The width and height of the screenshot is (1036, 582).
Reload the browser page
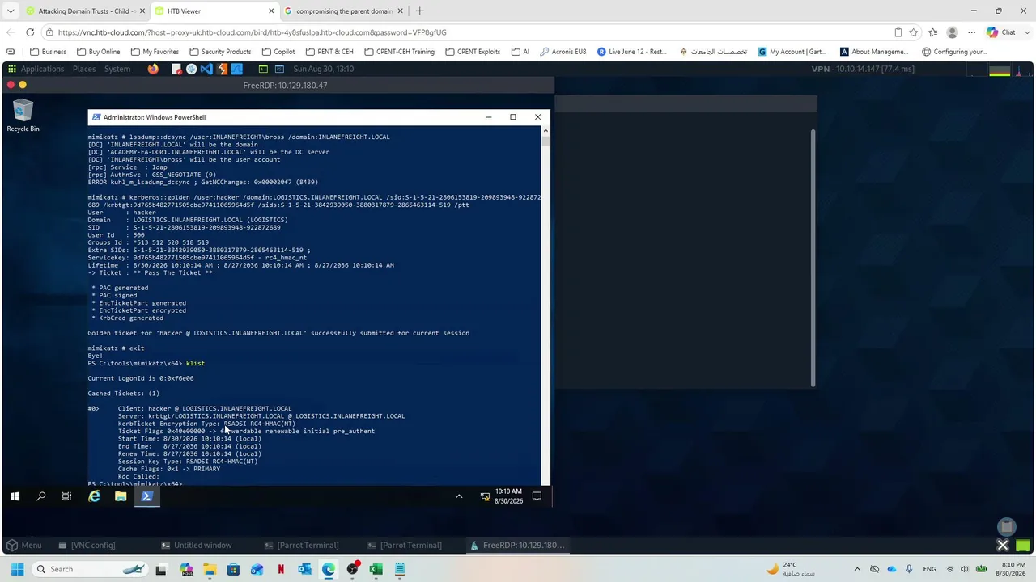click(x=30, y=32)
